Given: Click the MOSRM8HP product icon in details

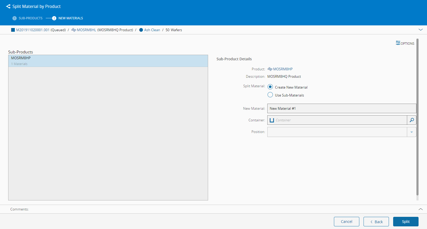Looking at the screenshot, I should click(x=270, y=69).
